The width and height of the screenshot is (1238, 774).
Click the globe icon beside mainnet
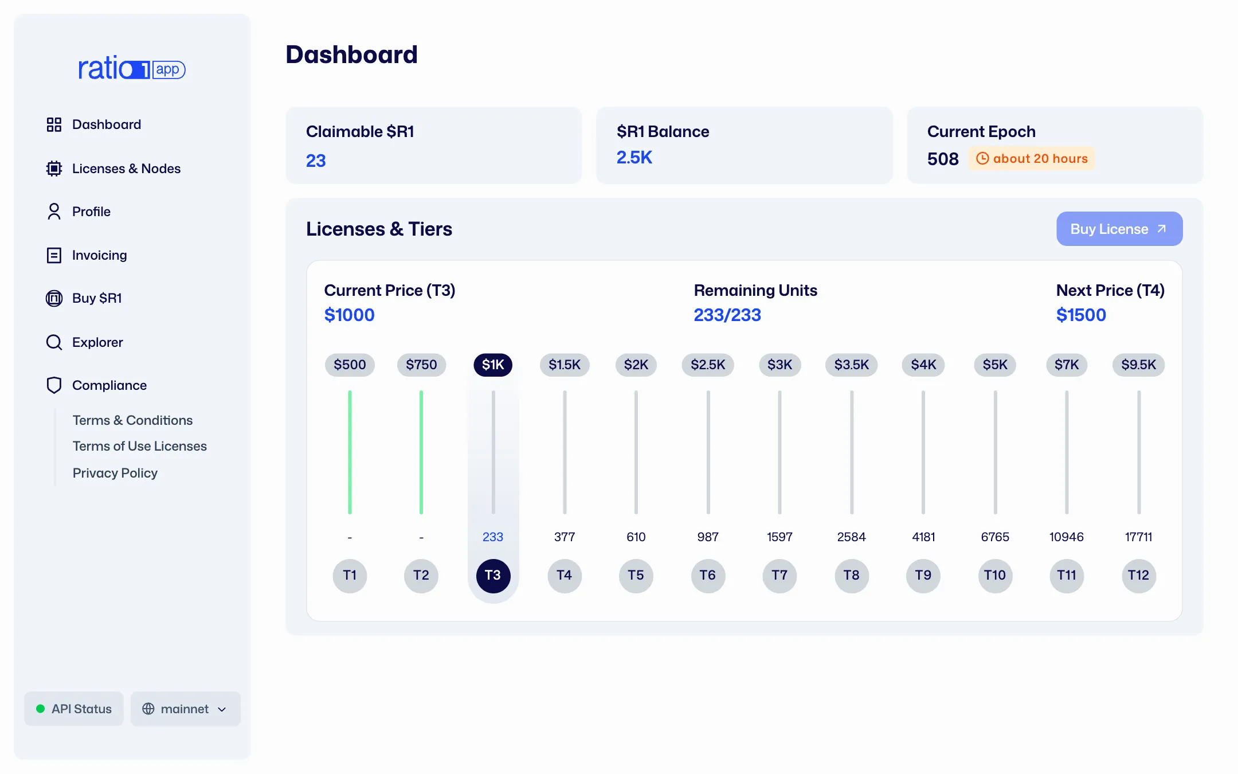(148, 709)
